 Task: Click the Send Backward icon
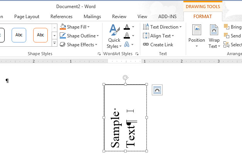(x=227, y=36)
